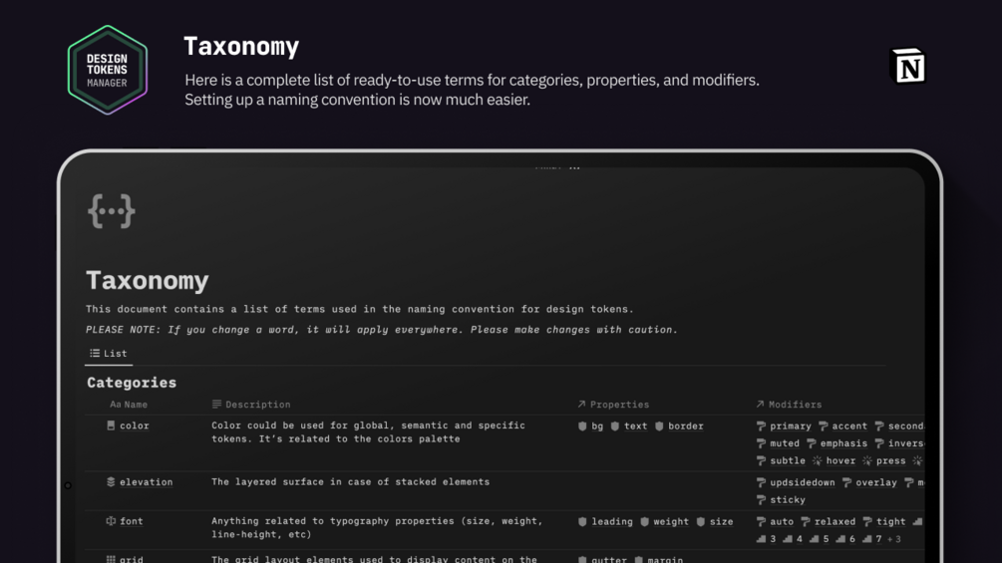Click the Taxonomy page title inside the document
Viewport: 1002px width, 563px height.
[147, 280]
